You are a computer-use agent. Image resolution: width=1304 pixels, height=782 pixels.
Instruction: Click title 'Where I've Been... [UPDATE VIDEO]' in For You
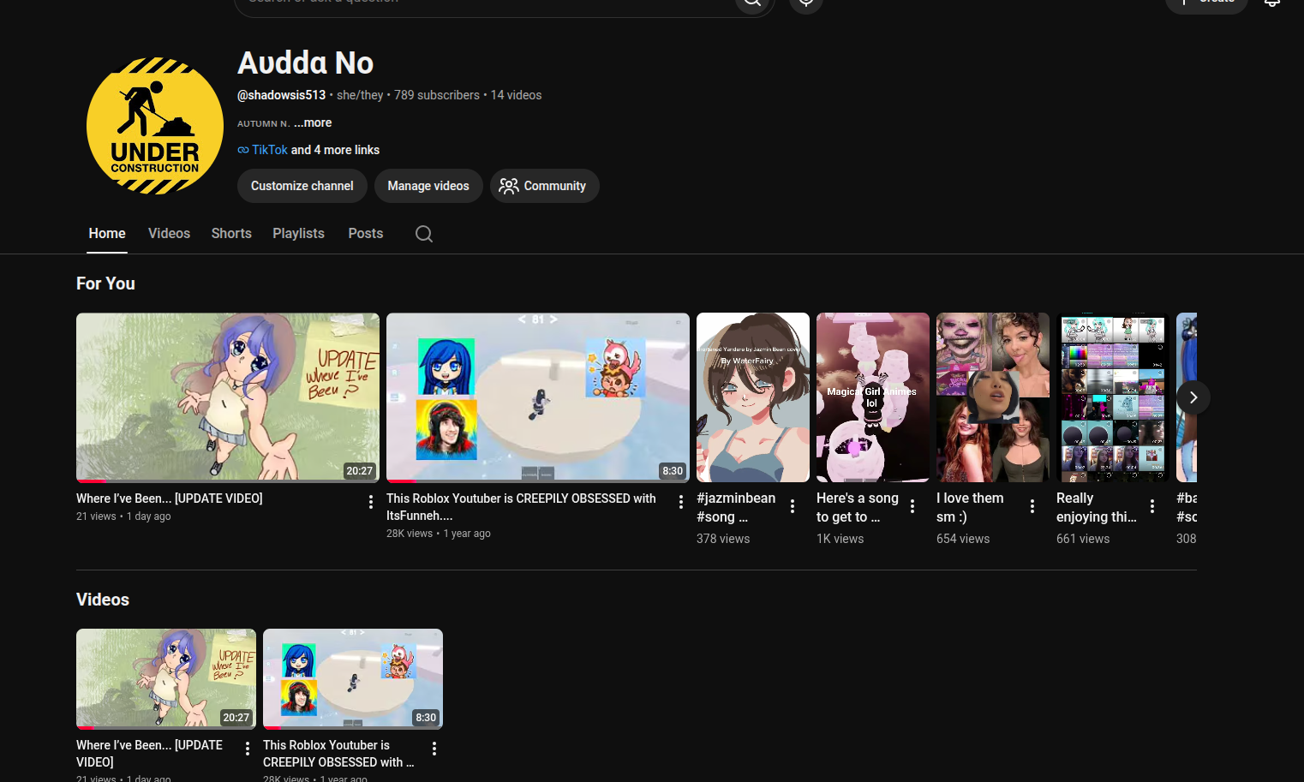pos(170,498)
